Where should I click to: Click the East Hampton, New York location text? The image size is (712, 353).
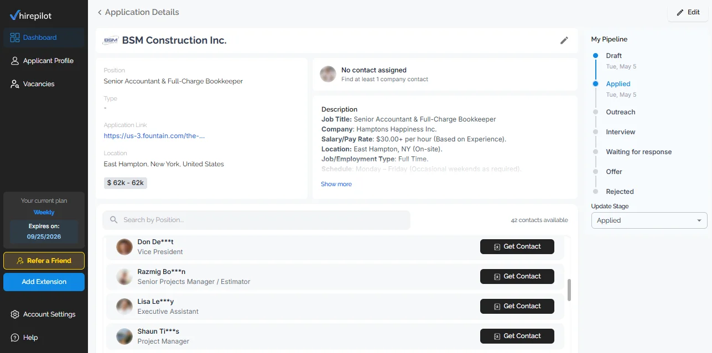tap(164, 164)
